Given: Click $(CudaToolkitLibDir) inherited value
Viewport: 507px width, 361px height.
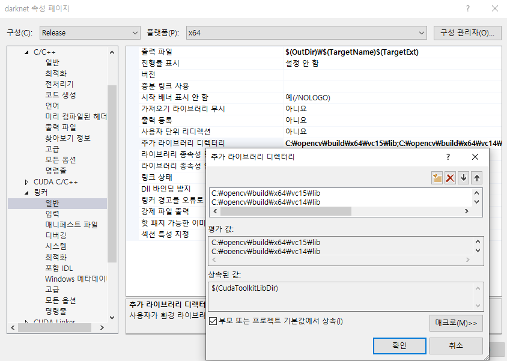Looking at the screenshot, I should coord(244,288).
